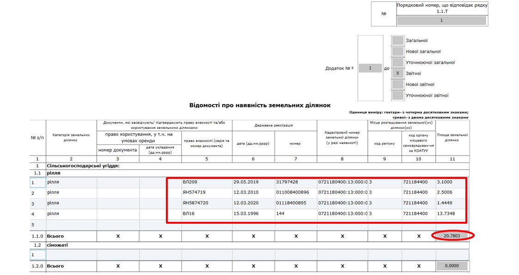519x275 pixels.
Task: Toggle the Уточнюючої звітної checkbox
Action: coord(397,96)
